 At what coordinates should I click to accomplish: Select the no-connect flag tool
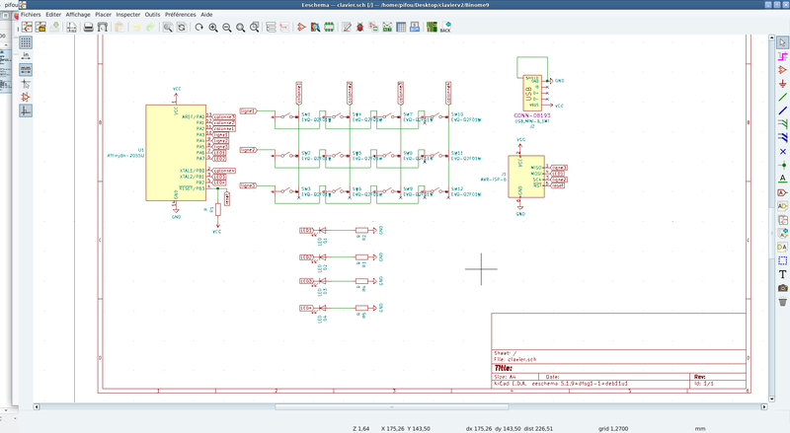(782, 151)
